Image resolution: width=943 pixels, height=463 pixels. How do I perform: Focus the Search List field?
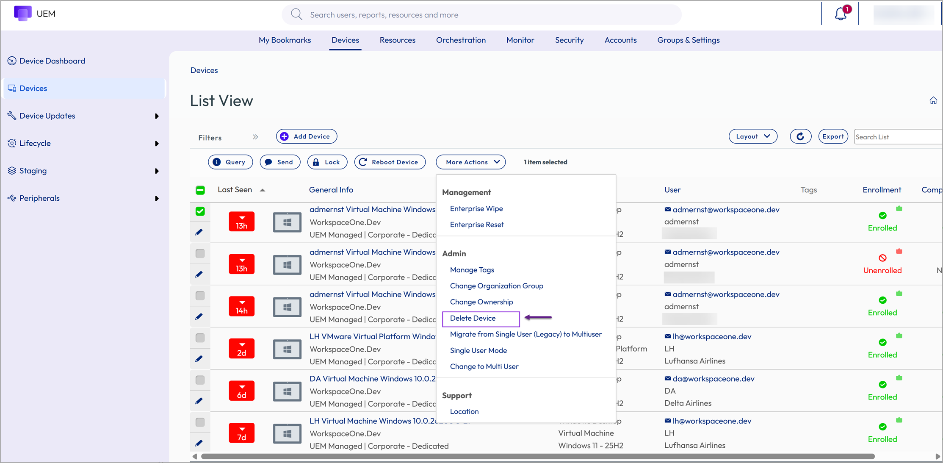click(x=898, y=137)
